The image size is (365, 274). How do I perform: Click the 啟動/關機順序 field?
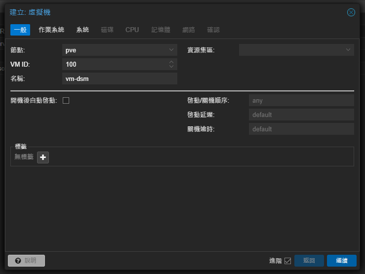(301, 101)
